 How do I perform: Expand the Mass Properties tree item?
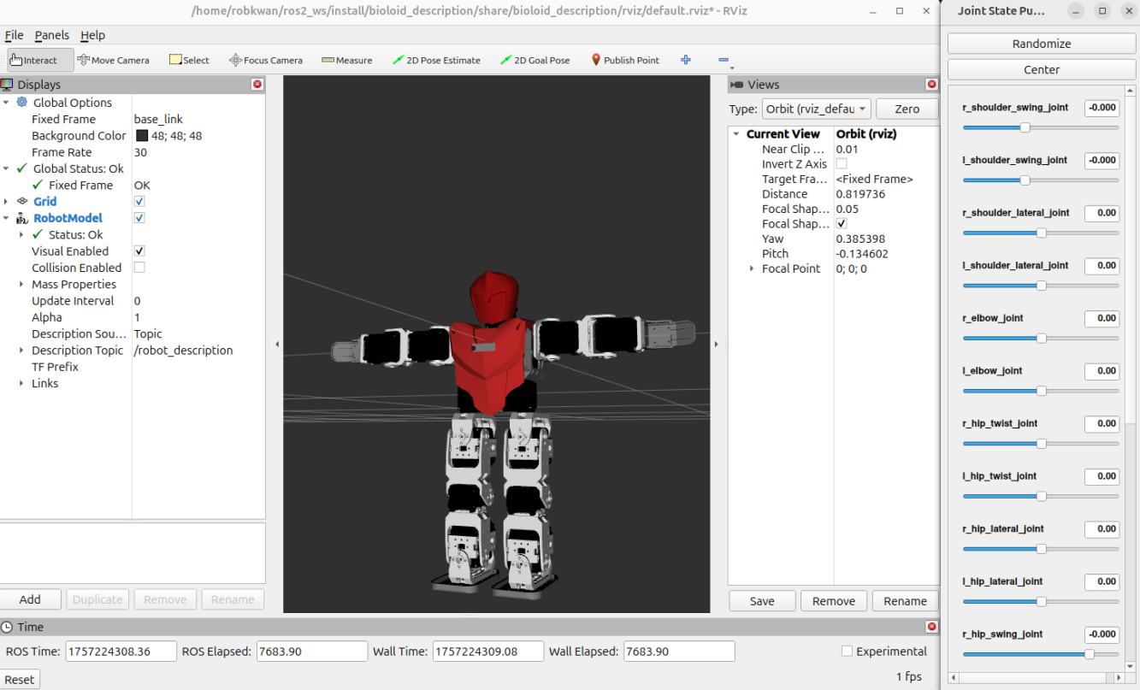tap(21, 285)
